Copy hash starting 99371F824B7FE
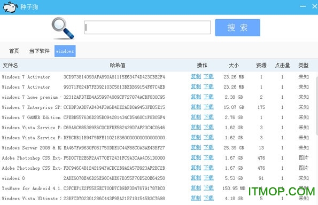Image resolution: width=318 pixels, height=205 pixels. point(196,86)
